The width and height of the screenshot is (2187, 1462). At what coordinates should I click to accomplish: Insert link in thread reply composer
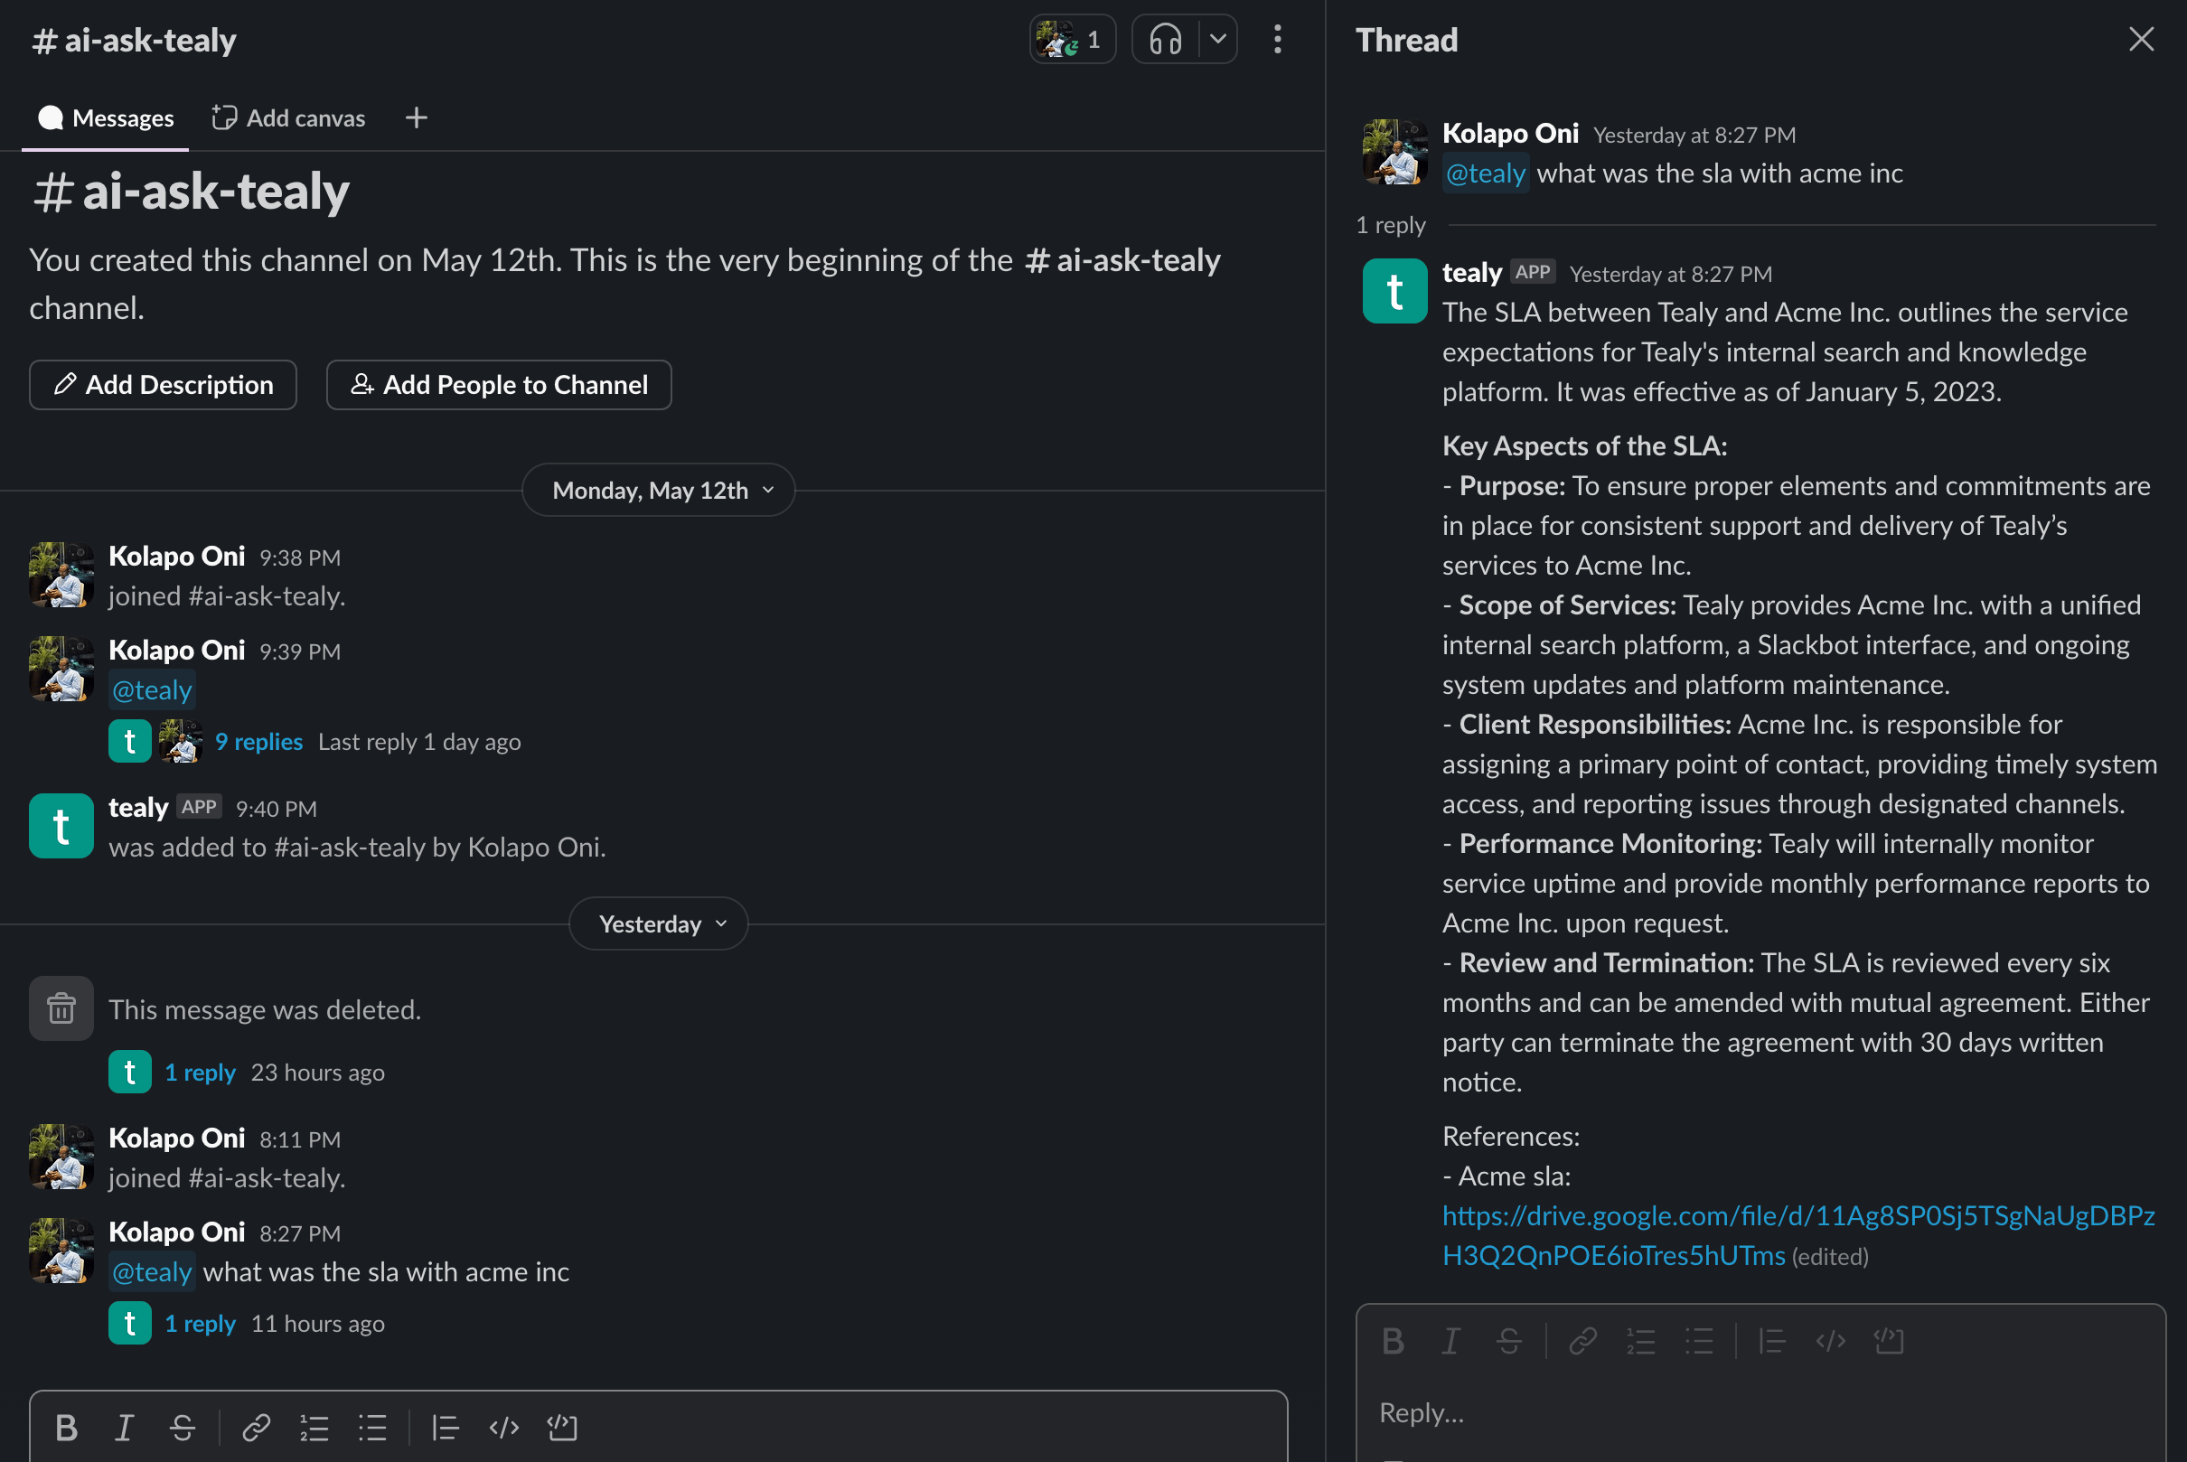(1582, 1341)
